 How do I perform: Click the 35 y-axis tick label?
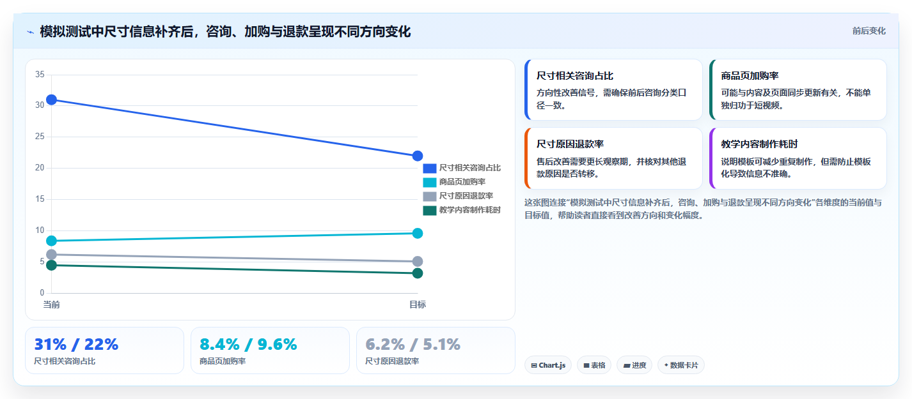[40, 75]
